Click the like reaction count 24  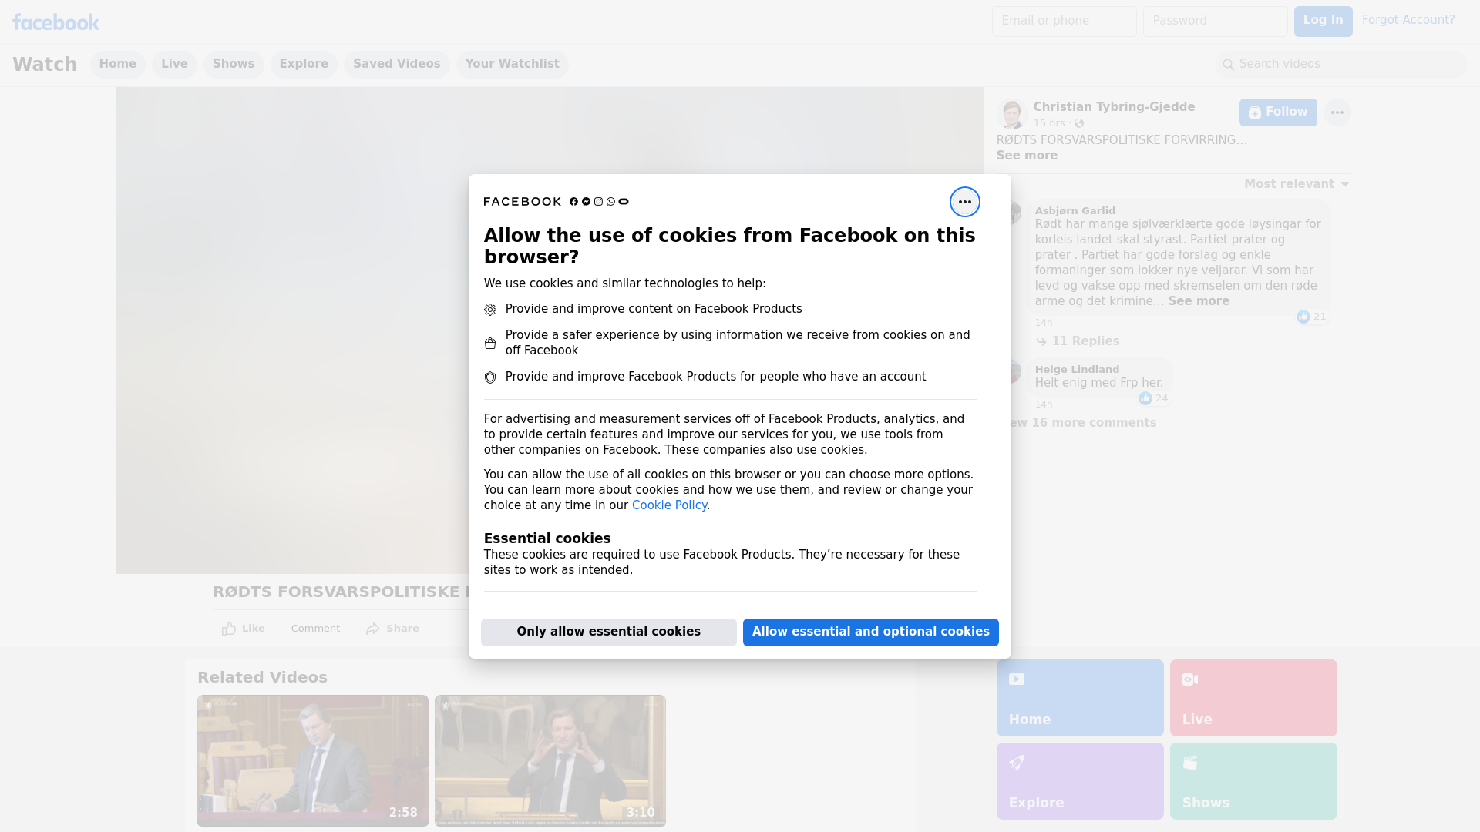coord(1153,398)
